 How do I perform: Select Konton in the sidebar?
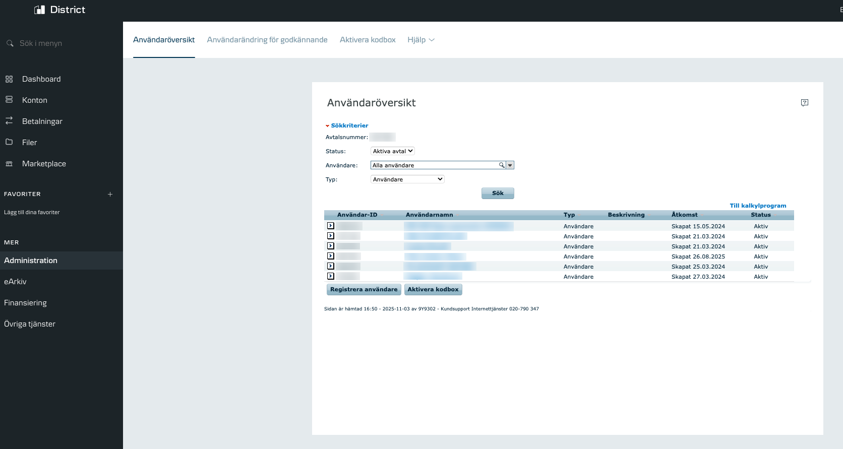[35, 100]
